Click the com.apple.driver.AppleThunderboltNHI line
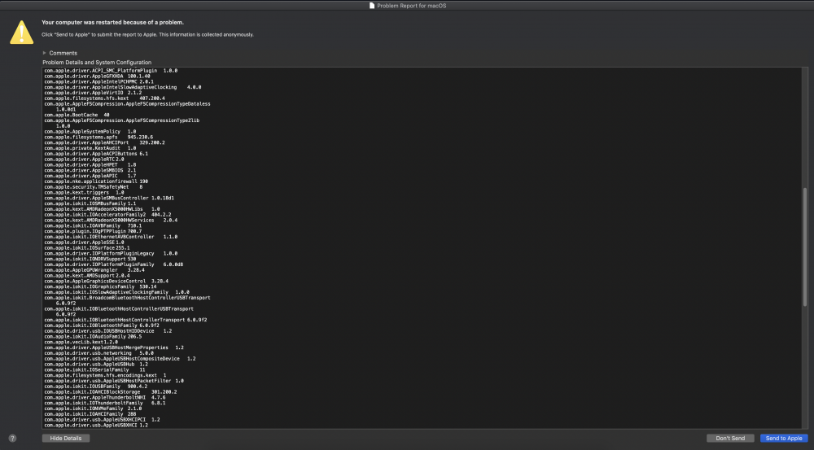814x450 pixels. [x=105, y=398]
